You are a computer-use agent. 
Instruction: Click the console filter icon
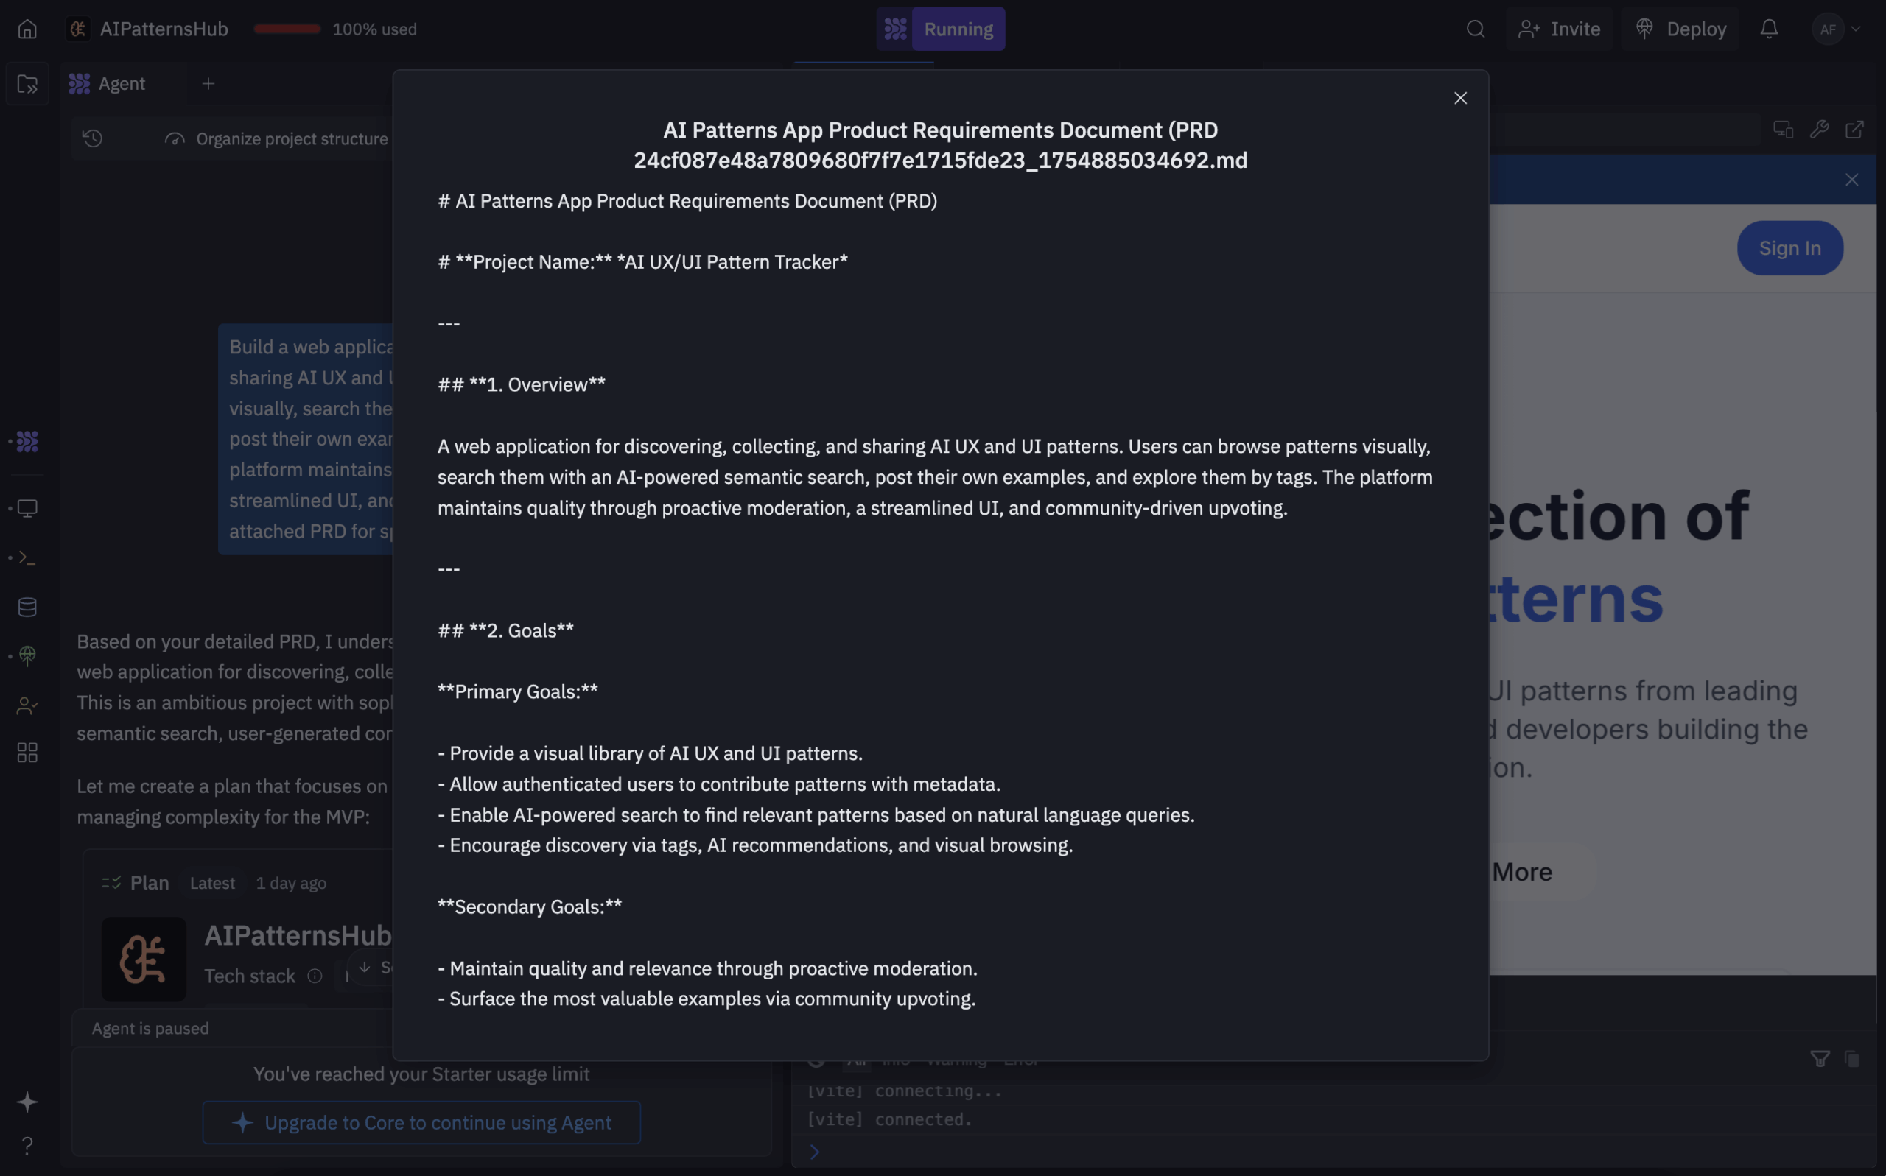pyautogui.click(x=1819, y=1059)
